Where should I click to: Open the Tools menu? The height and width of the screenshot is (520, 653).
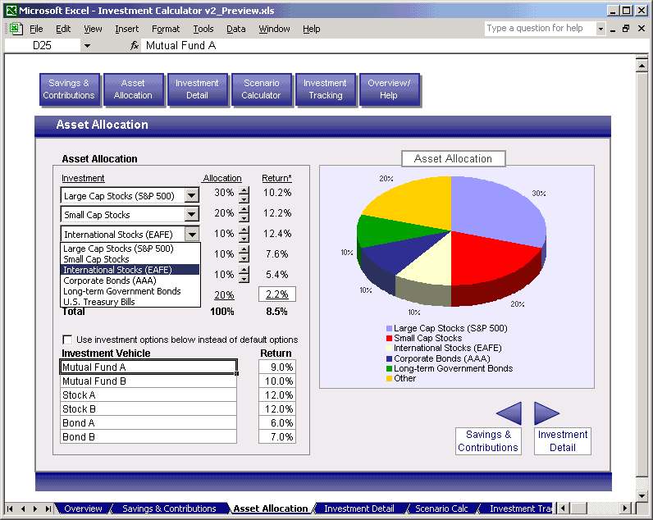click(203, 29)
